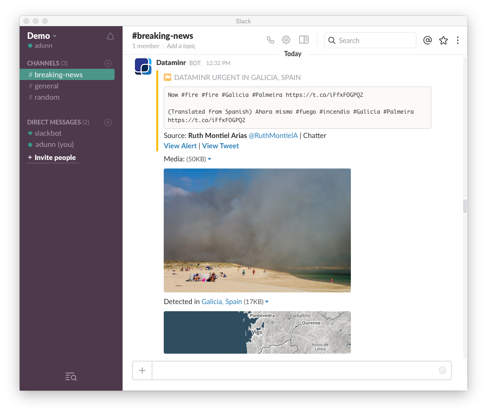Open the View Alert link
The height and width of the screenshot is (414, 487).
(x=180, y=146)
